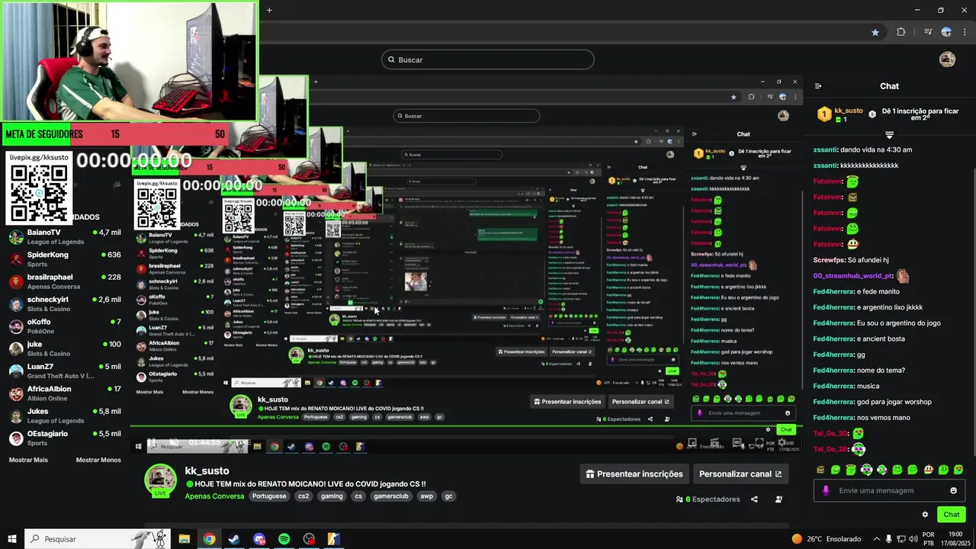Screen dimensions: 976x549
Task: Open the chat settings gear icon
Action: point(925,515)
